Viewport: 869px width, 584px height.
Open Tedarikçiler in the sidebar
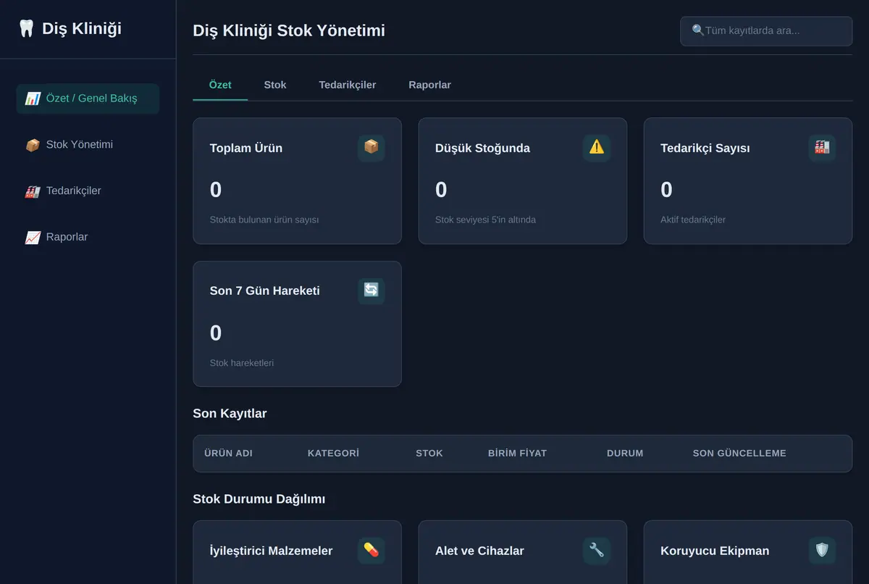click(88, 191)
